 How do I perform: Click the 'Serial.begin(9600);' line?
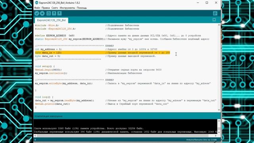(x=48, y=70)
